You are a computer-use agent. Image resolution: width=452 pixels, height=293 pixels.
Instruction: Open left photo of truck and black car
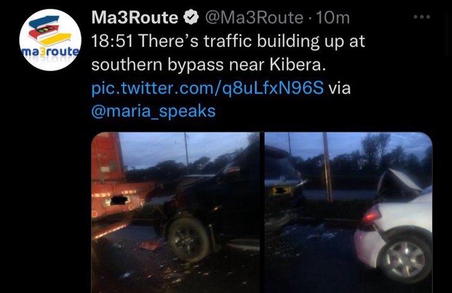[175, 212]
